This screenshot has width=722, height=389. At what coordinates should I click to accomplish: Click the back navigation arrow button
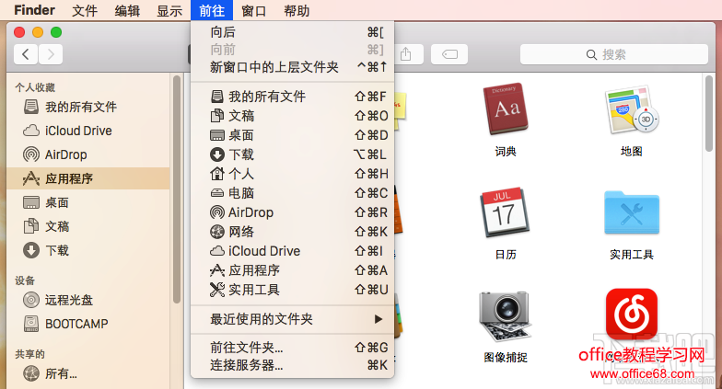[26, 54]
